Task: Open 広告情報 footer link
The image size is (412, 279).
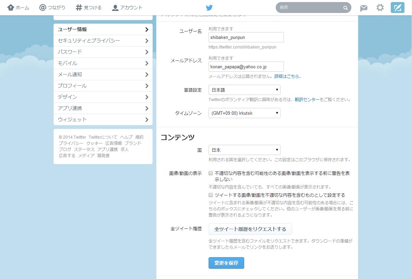Action: 113,143
